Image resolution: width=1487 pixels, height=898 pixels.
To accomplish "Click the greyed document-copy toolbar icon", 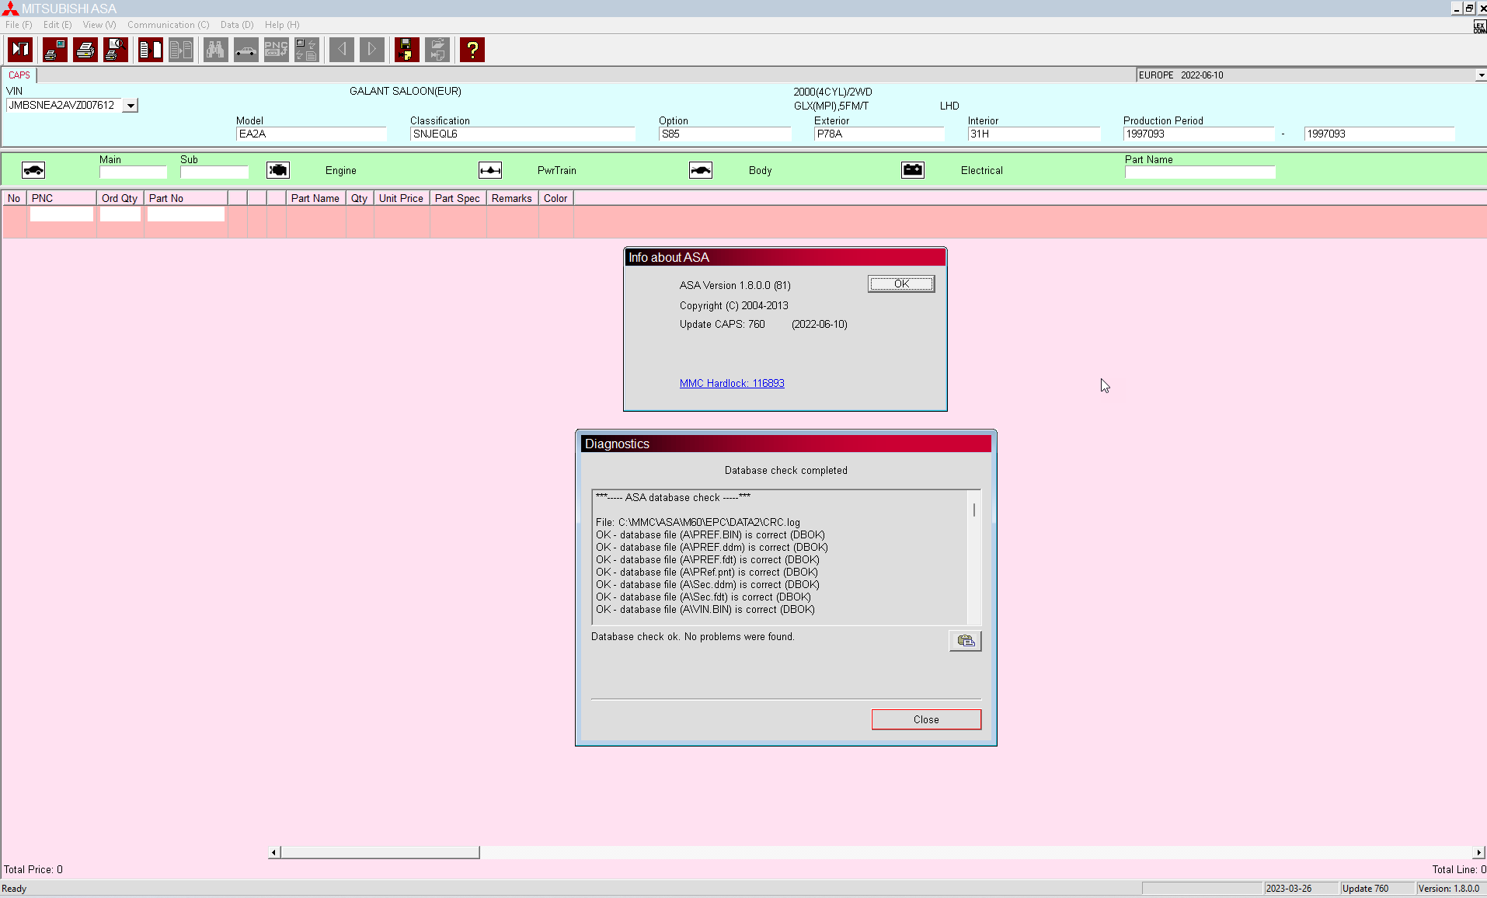I will 181,50.
